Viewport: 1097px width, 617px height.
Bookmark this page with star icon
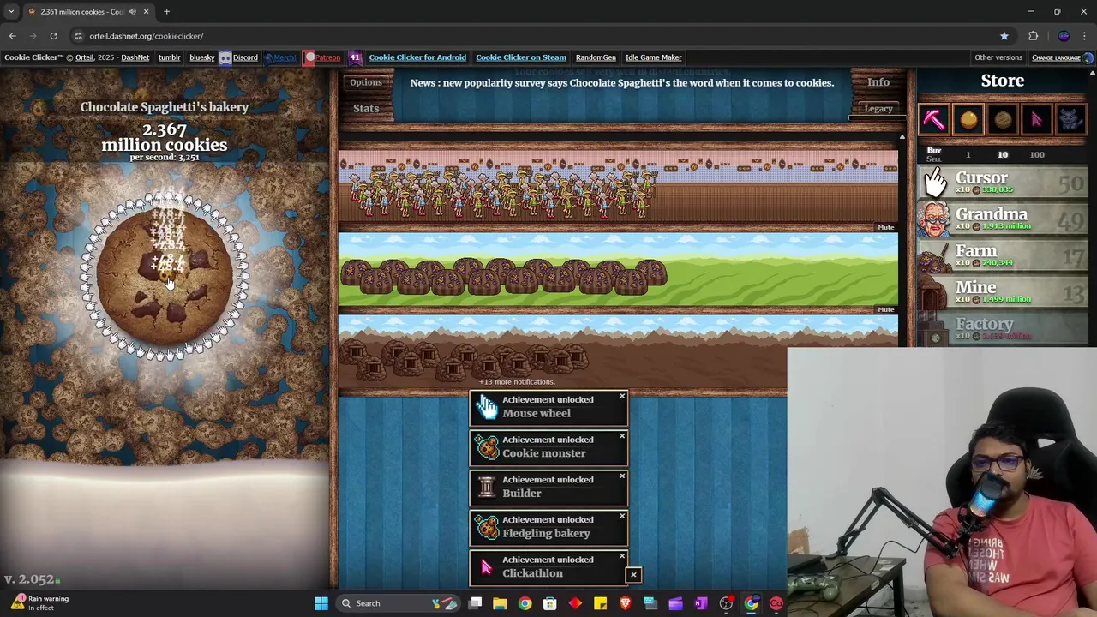(x=1004, y=36)
